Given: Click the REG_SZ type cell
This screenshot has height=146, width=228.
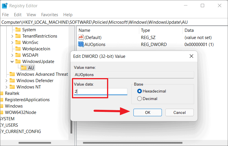Looking at the screenshot, I should tap(148, 38).
